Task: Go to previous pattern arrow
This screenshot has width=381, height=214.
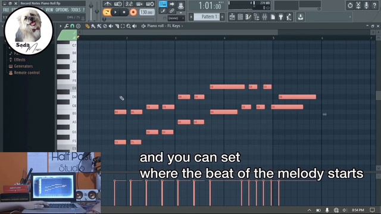Action: pyautogui.click(x=191, y=17)
